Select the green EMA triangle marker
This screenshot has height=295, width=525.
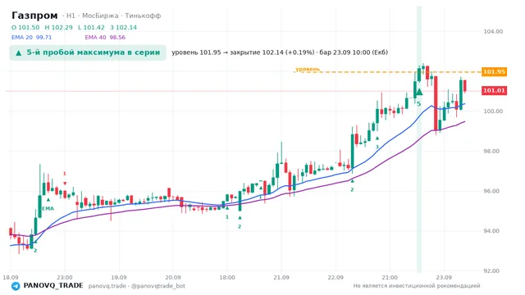[x=48, y=200]
